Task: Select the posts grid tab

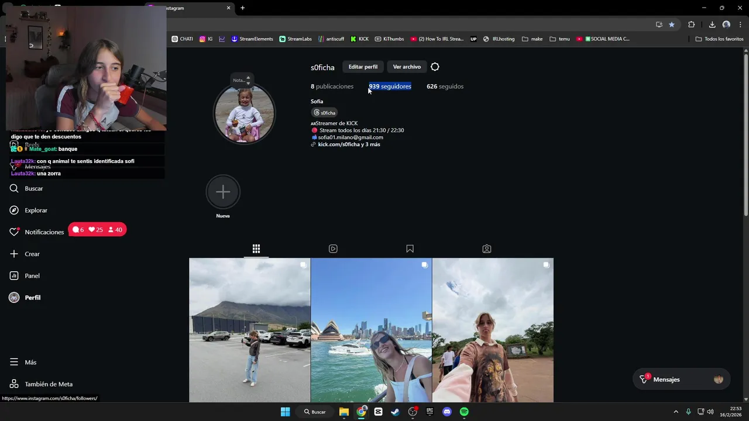Action: pos(256,249)
